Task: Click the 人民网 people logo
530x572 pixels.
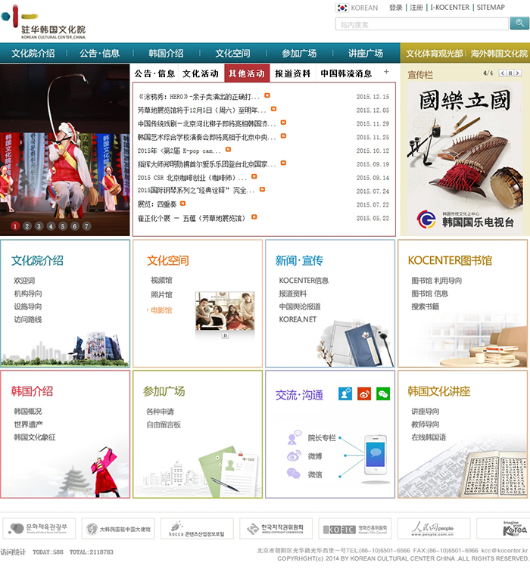Action: 434,528
